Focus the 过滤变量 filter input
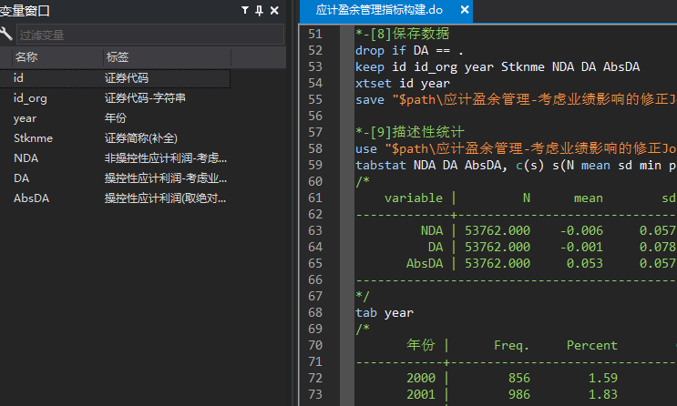Viewport: 677px width, 406px height. [150, 35]
